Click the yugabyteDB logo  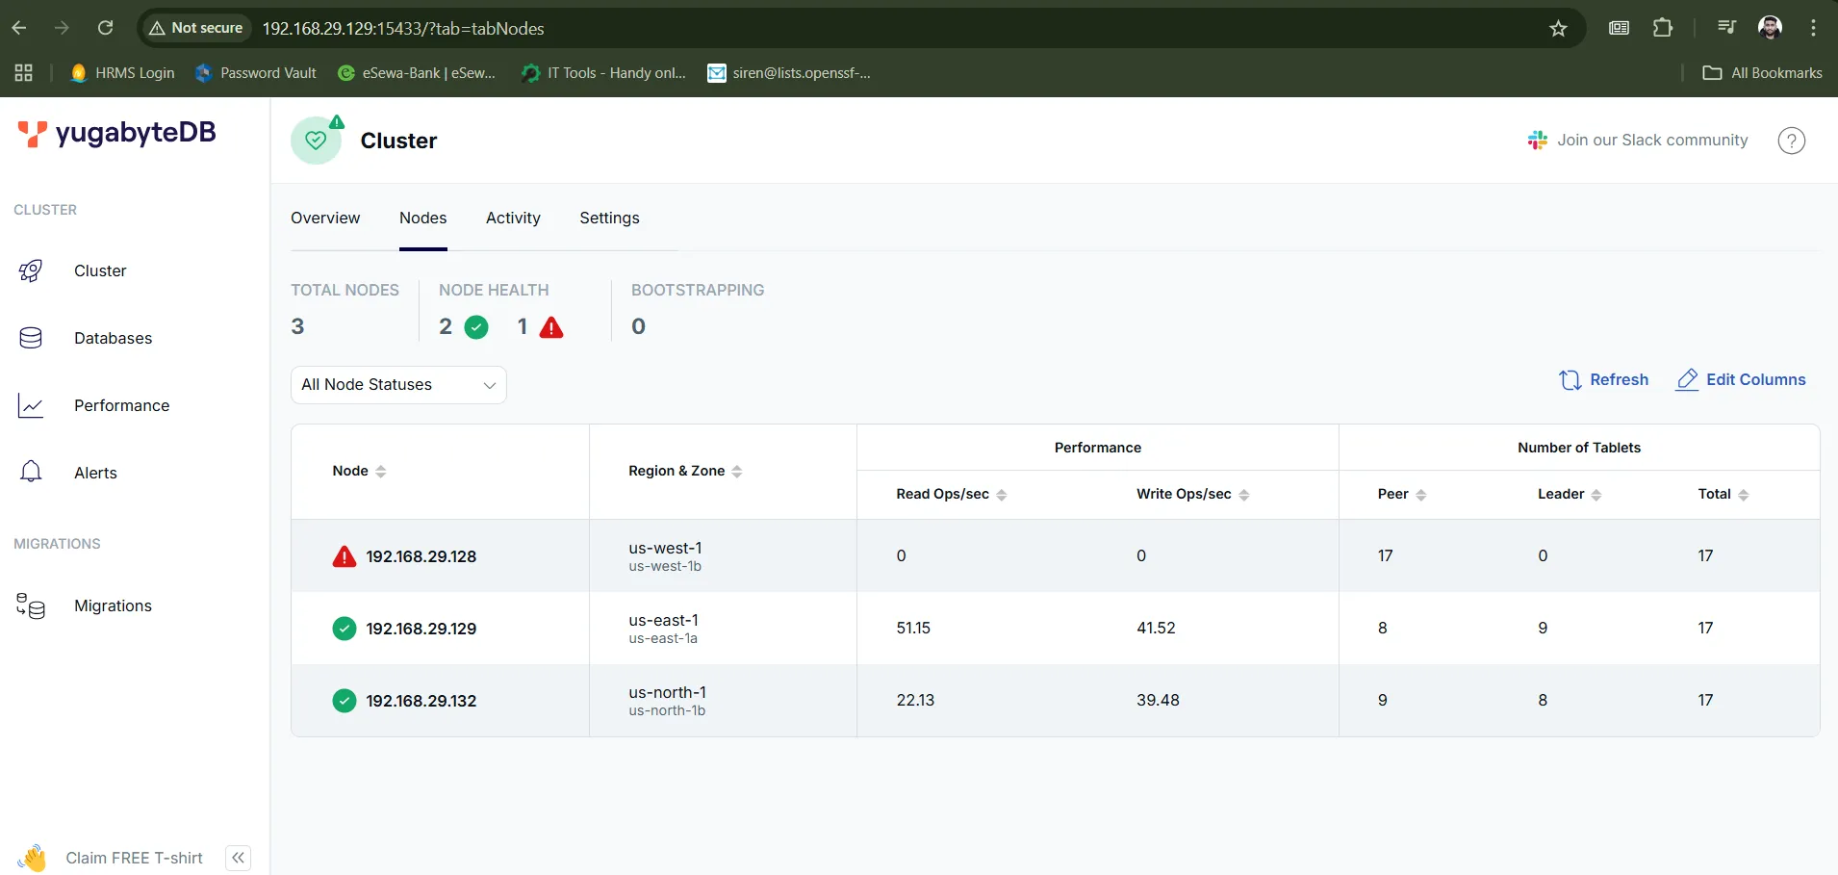click(x=116, y=133)
